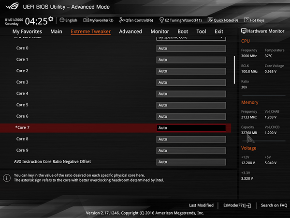Screen dimensions: 290x218
Task: Click the CPU temperature 37°C value
Action: coord(268,56)
